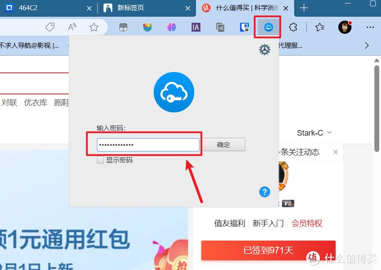Click the 已签到971天 button
The image size is (381, 270).
[x=268, y=251]
